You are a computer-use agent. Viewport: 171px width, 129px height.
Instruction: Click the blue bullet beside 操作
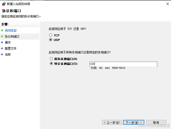coord(2,42)
